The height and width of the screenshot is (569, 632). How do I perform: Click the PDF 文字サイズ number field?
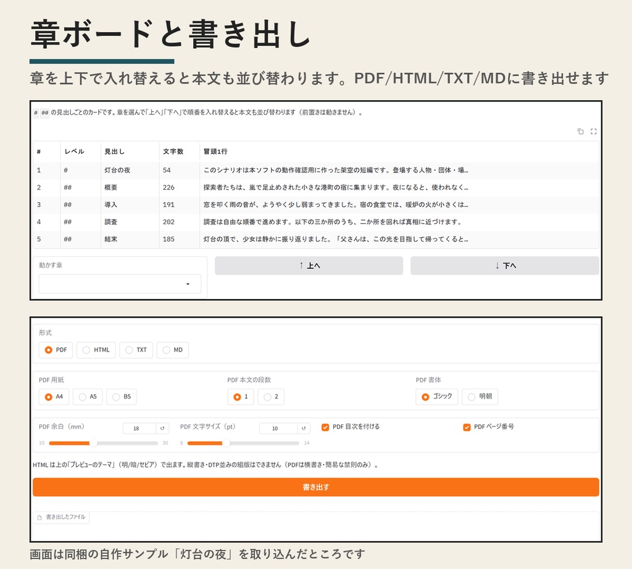278,428
